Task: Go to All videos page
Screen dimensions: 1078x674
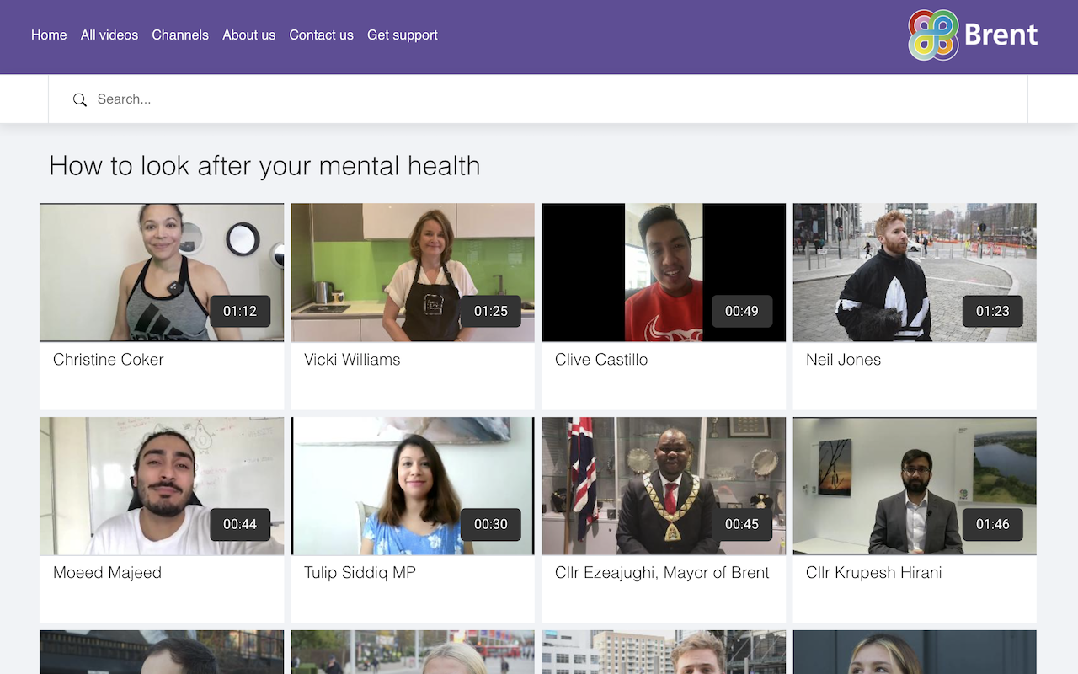Action: [x=109, y=35]
